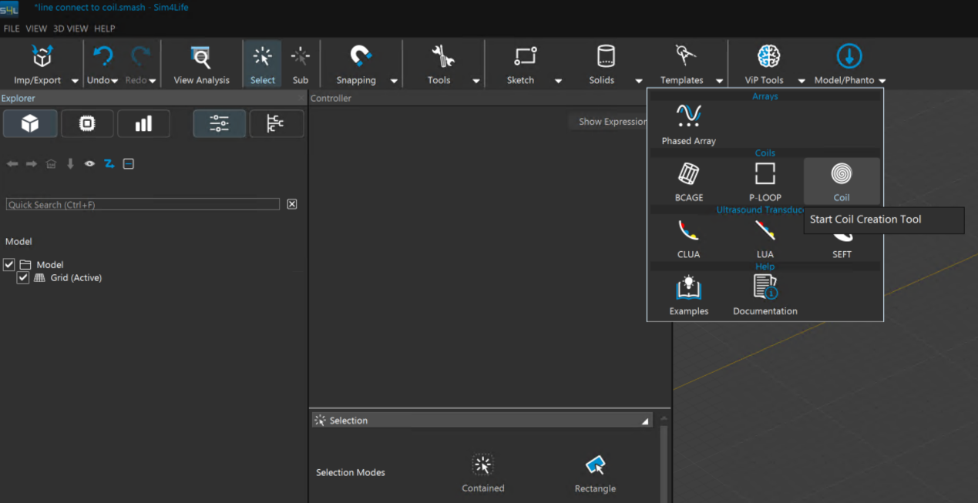
Task: Expand the Snapping options dropdown arrow
Action: (394, 81)
